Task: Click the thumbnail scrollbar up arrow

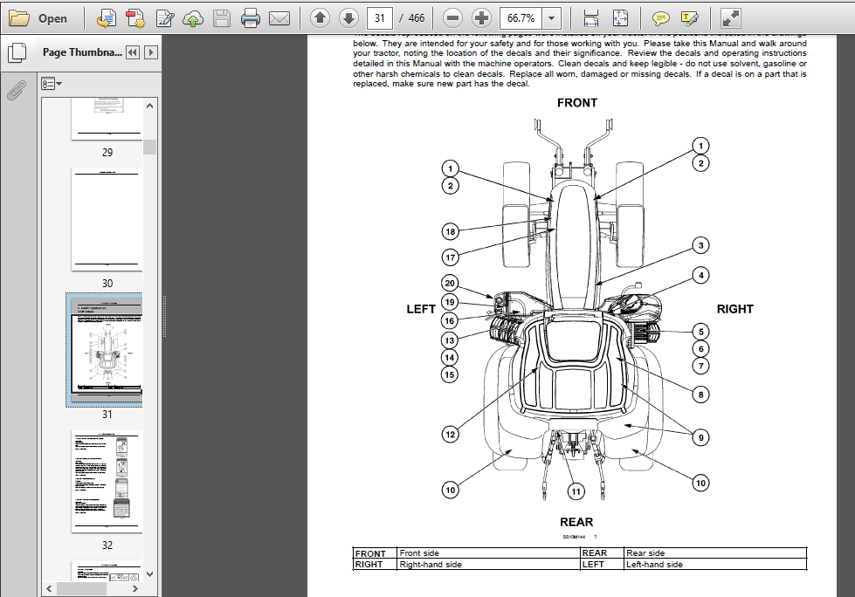Action: (150, 106)
